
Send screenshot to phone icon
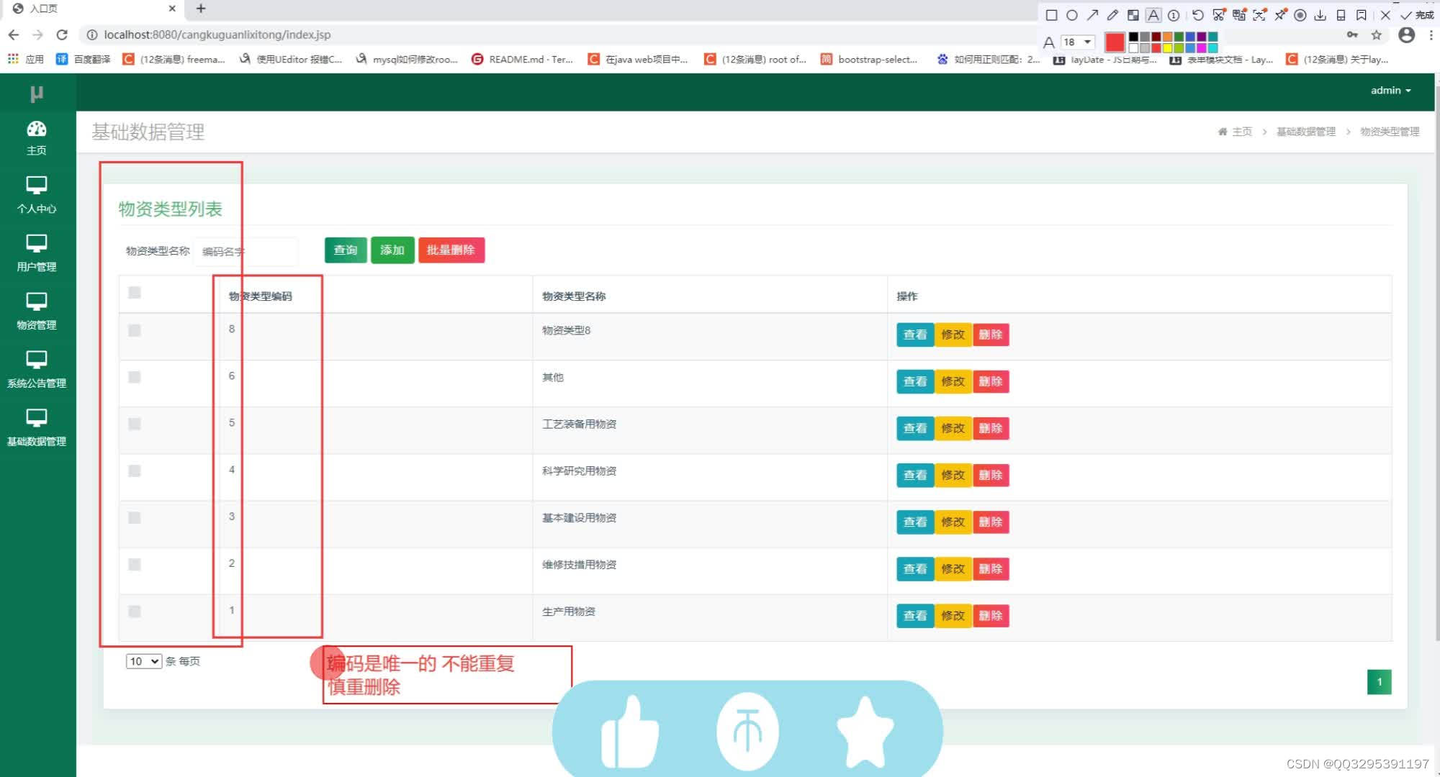1341,15
